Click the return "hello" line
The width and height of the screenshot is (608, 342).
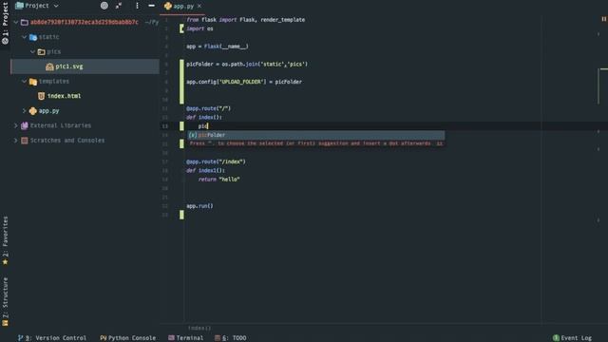click(218, 180)
